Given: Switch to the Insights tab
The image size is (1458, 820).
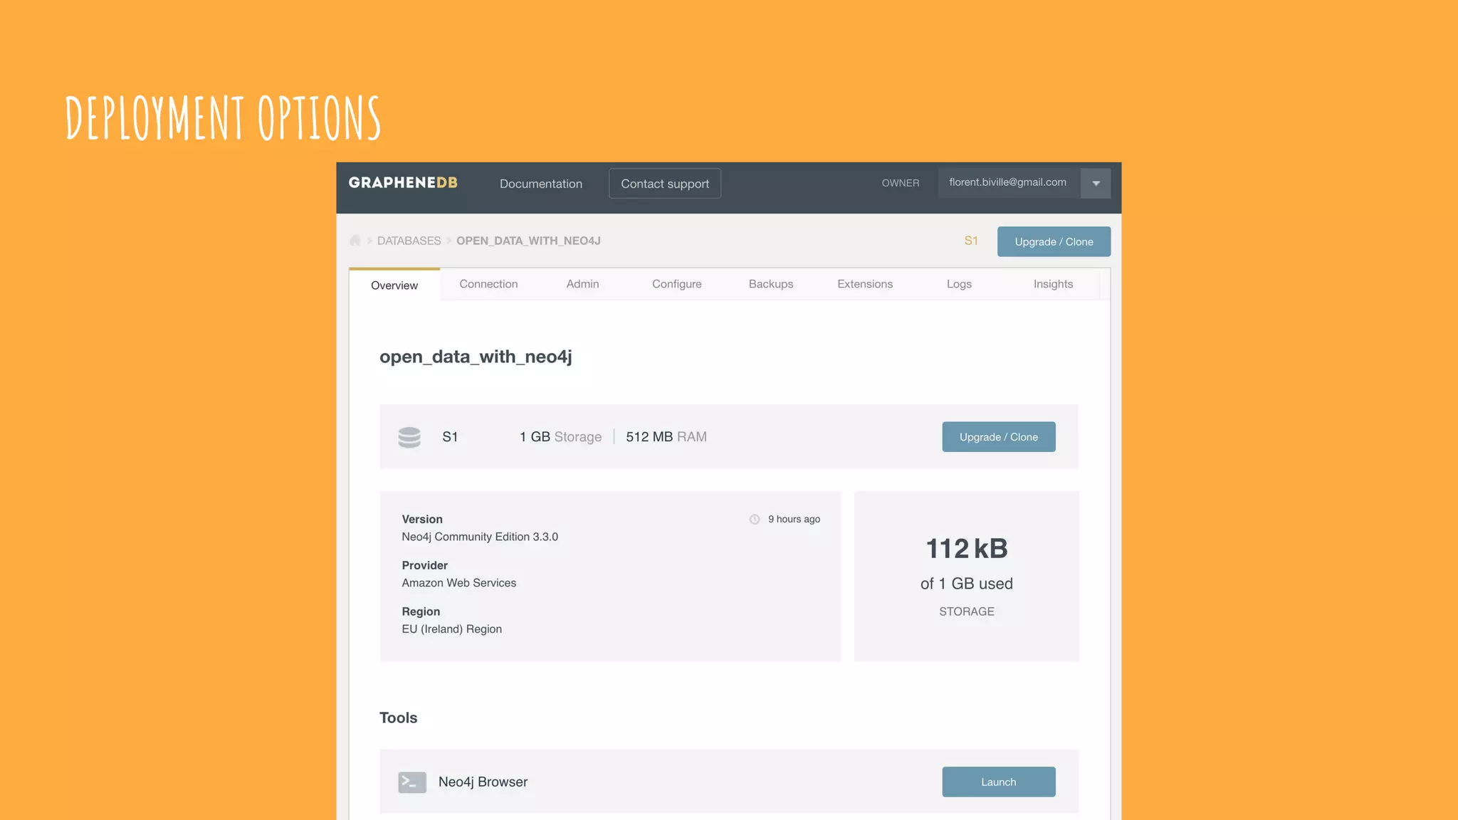Looking at the screenshot, I should click(x=1053, y=284).
